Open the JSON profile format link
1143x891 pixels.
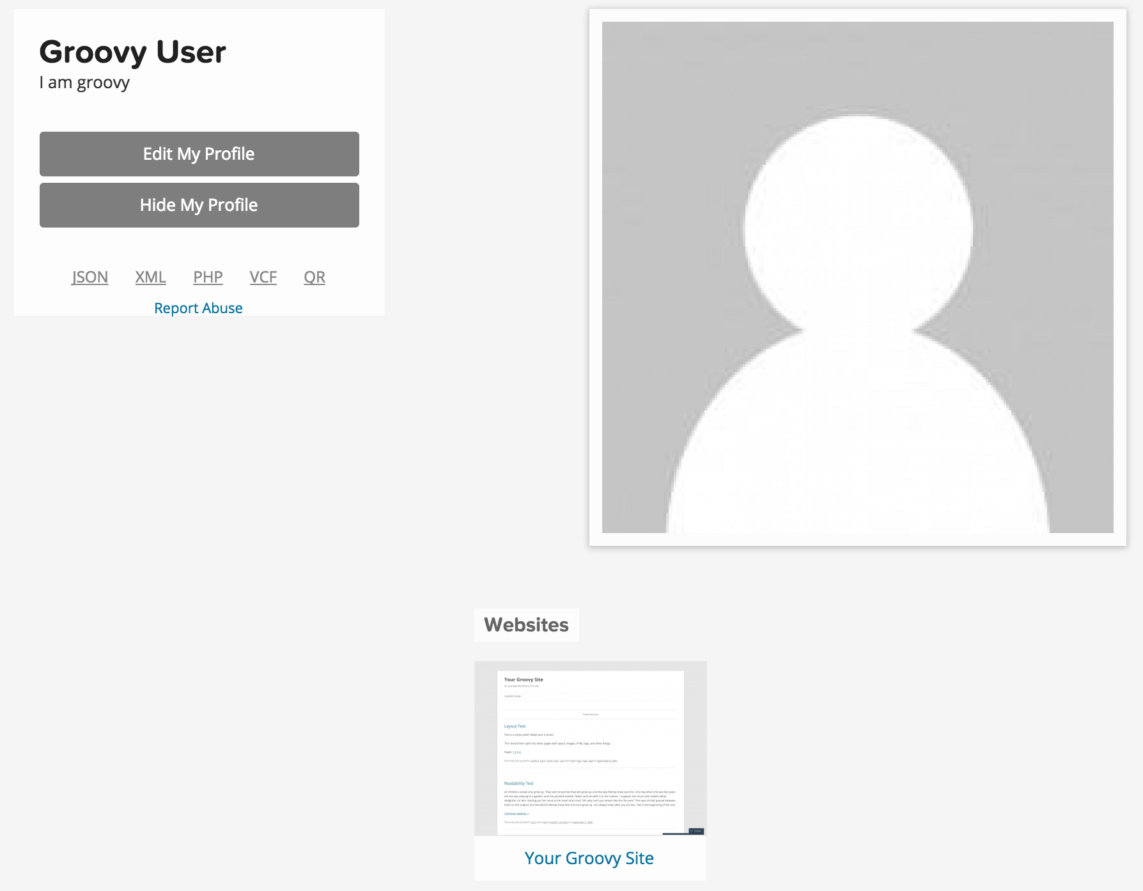pos(89,277)
